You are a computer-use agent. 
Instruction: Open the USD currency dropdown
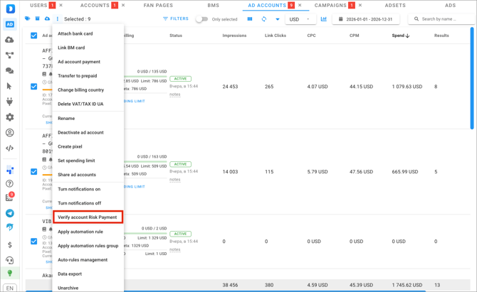tap(299, 19)
